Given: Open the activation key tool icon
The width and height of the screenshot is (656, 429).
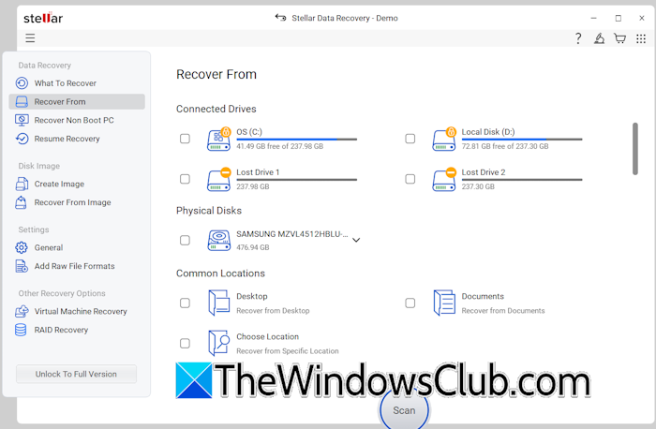Looking at the screenshot, I should [599, 38].
